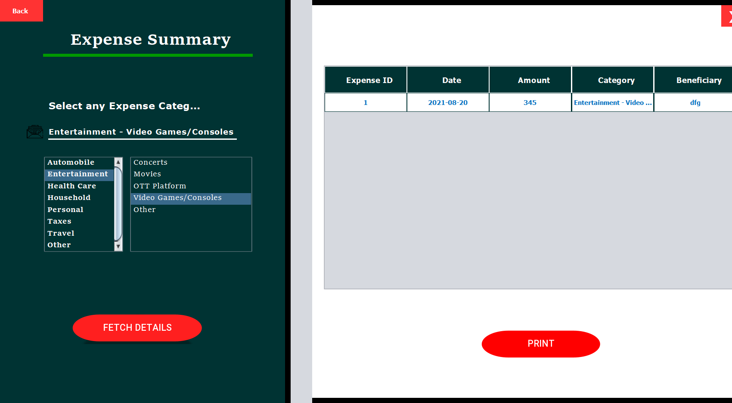Click the red X close icon
Screen dimensions: 732x403
(728, 15)
